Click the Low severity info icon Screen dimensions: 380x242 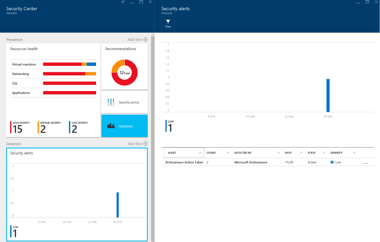coord(332,162)
